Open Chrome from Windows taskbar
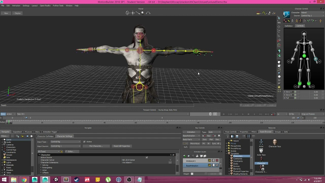325x183 pixels. (x=24, y=180)
